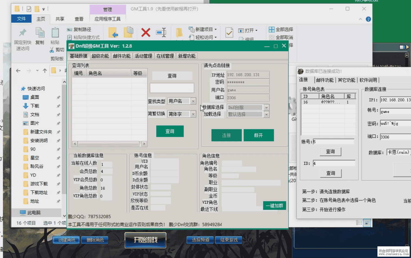411x258 pixels.
Task: Switch to the 超级功能 tab
Action: [x=100, y=56]
